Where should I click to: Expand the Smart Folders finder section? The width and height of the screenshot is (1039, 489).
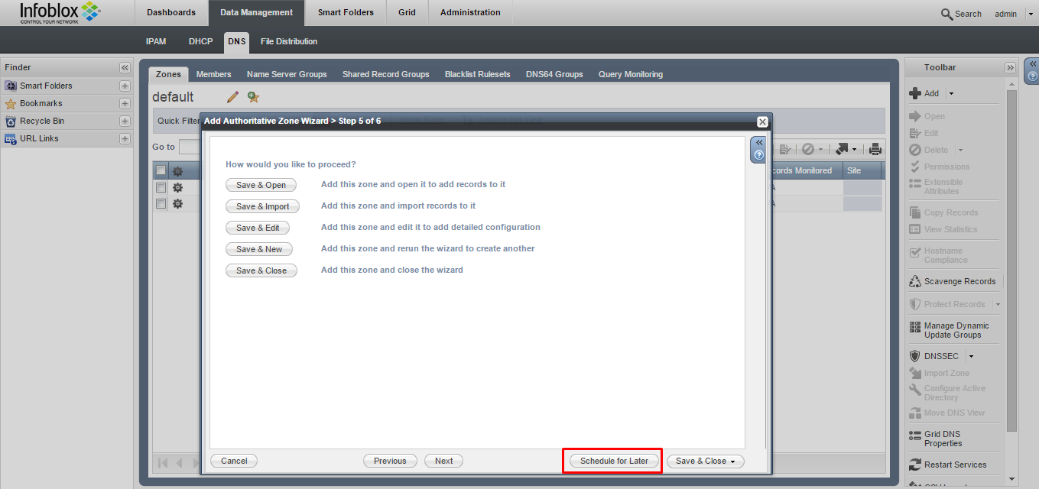point(125,86)
